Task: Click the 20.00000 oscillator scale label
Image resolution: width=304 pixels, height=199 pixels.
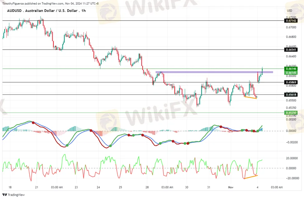Action: 292,158
